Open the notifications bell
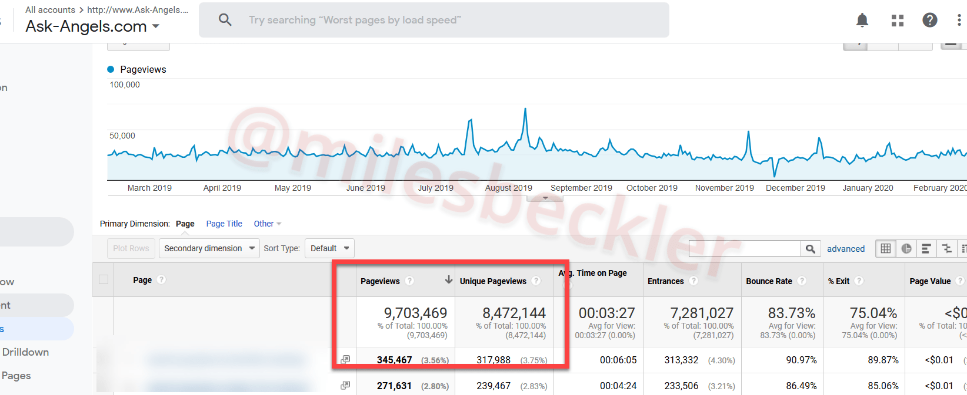The image size is (967, 395). 862,21
